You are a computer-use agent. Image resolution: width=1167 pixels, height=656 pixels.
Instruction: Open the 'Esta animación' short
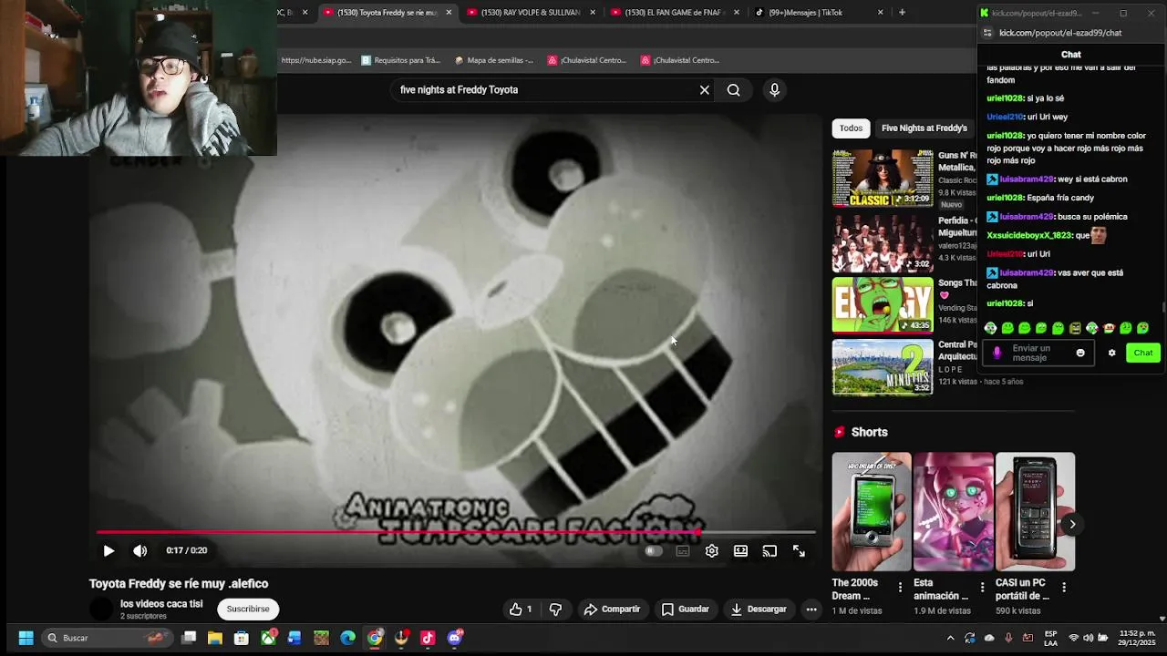(x=953, y=511)
